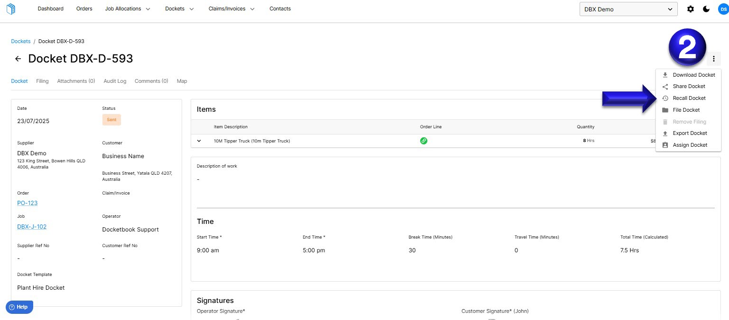Open order link PO-123
This screenshot has height=320, width=729.
tap(27, 203)
